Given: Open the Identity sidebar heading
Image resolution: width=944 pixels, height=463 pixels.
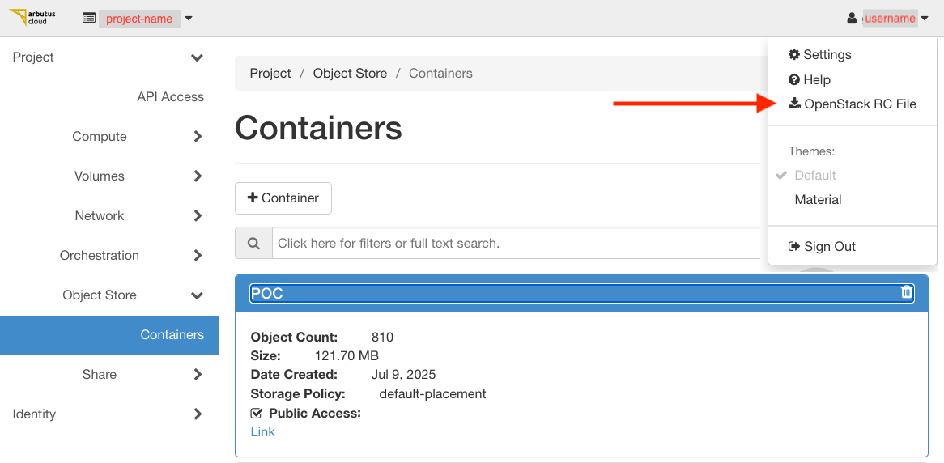Looking at the screenshot, I should [x=34, y=414].
